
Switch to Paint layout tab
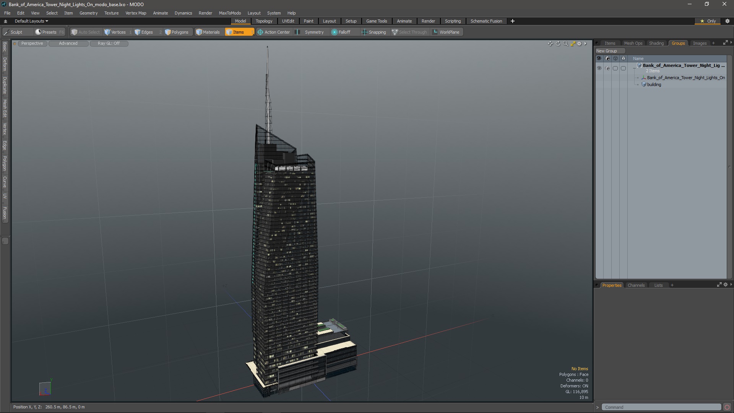[x=309, y=21]
